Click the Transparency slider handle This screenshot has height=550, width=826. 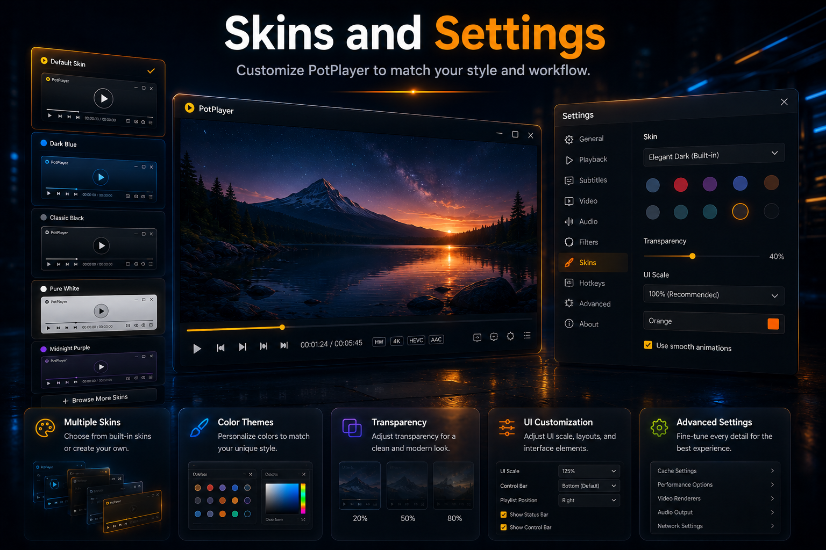[x=693, y=256]
